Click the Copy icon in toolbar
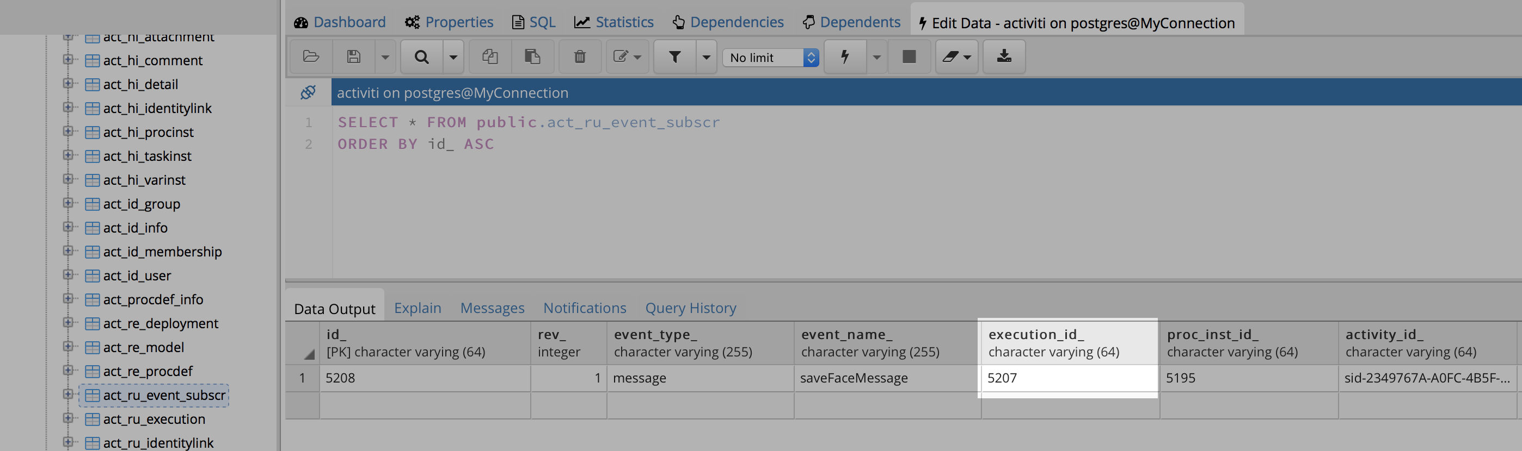The height and width of the screenshot is (451, 1522). pyautogui.click(x=490, y=57)
